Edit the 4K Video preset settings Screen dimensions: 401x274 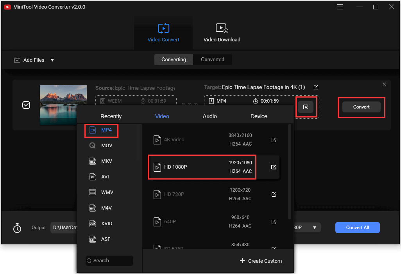pyautogui.click(x=274, y=140)
